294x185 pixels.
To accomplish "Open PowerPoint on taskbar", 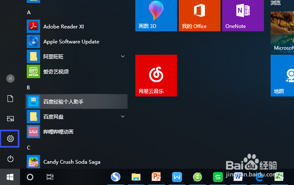I will pyautogui.click(x=156, y=177).
